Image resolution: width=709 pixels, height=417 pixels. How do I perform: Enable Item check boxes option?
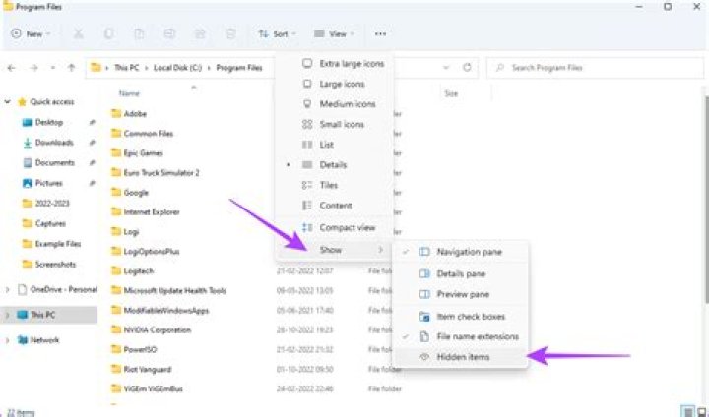[460, 317]
